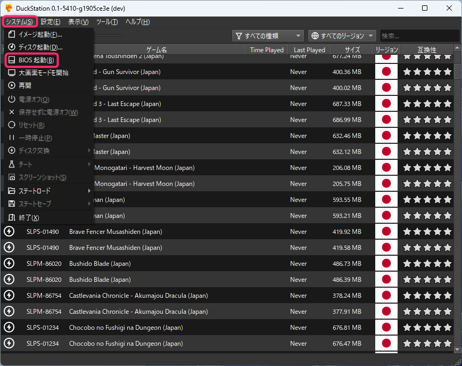This screenshot has height=366, width=462.
Task: Select the Castlevania Chronicle title on the 378.24 MB row
Action: [138, 295]
